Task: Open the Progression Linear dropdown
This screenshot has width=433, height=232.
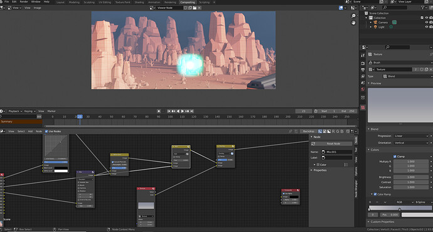Action: [411, 136]
